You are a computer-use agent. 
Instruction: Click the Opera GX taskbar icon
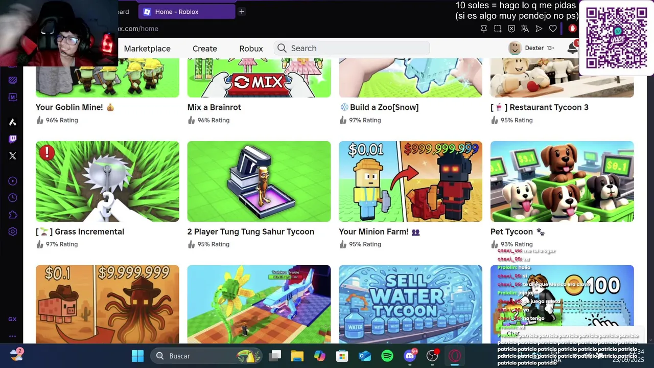(455, 356)
